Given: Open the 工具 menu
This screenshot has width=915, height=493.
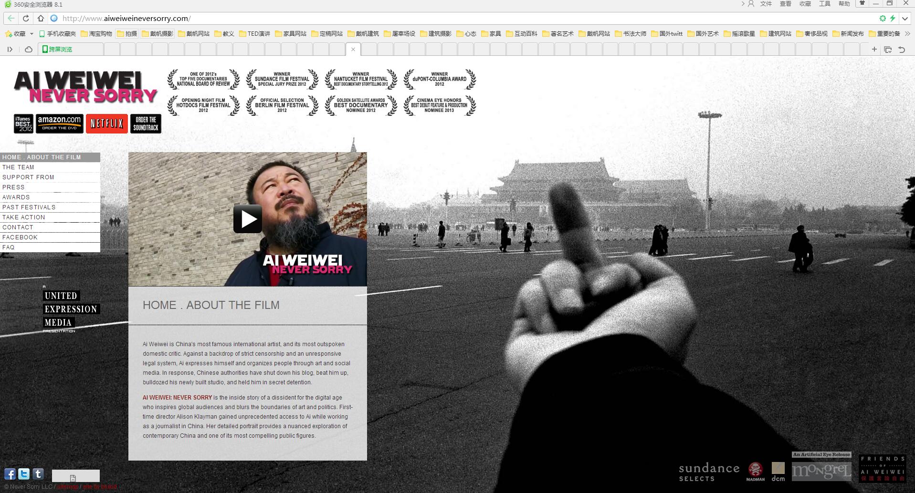Looking at the screenshot, I should [x=824, y=4].
